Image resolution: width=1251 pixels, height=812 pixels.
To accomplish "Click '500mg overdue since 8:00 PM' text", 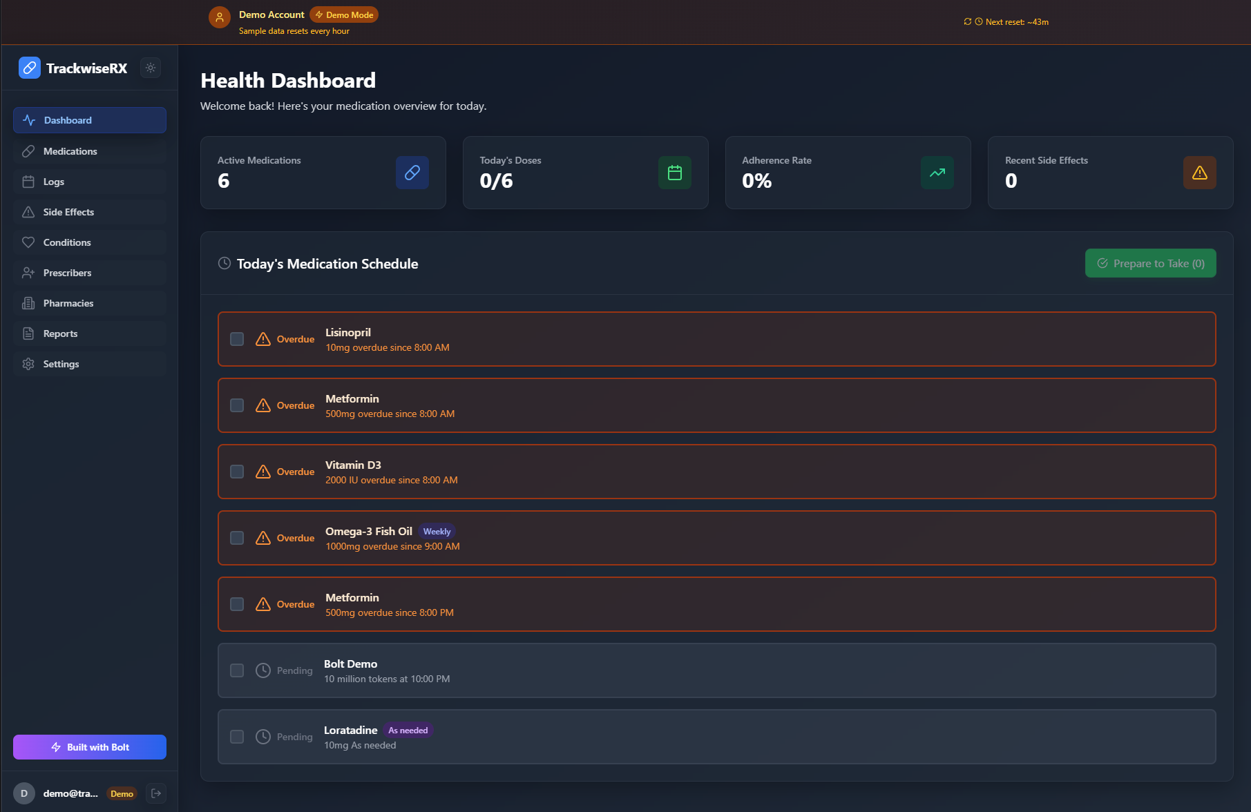I will point(390,612).
